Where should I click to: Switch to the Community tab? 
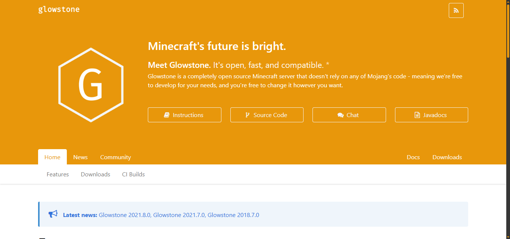pos(115,157)
